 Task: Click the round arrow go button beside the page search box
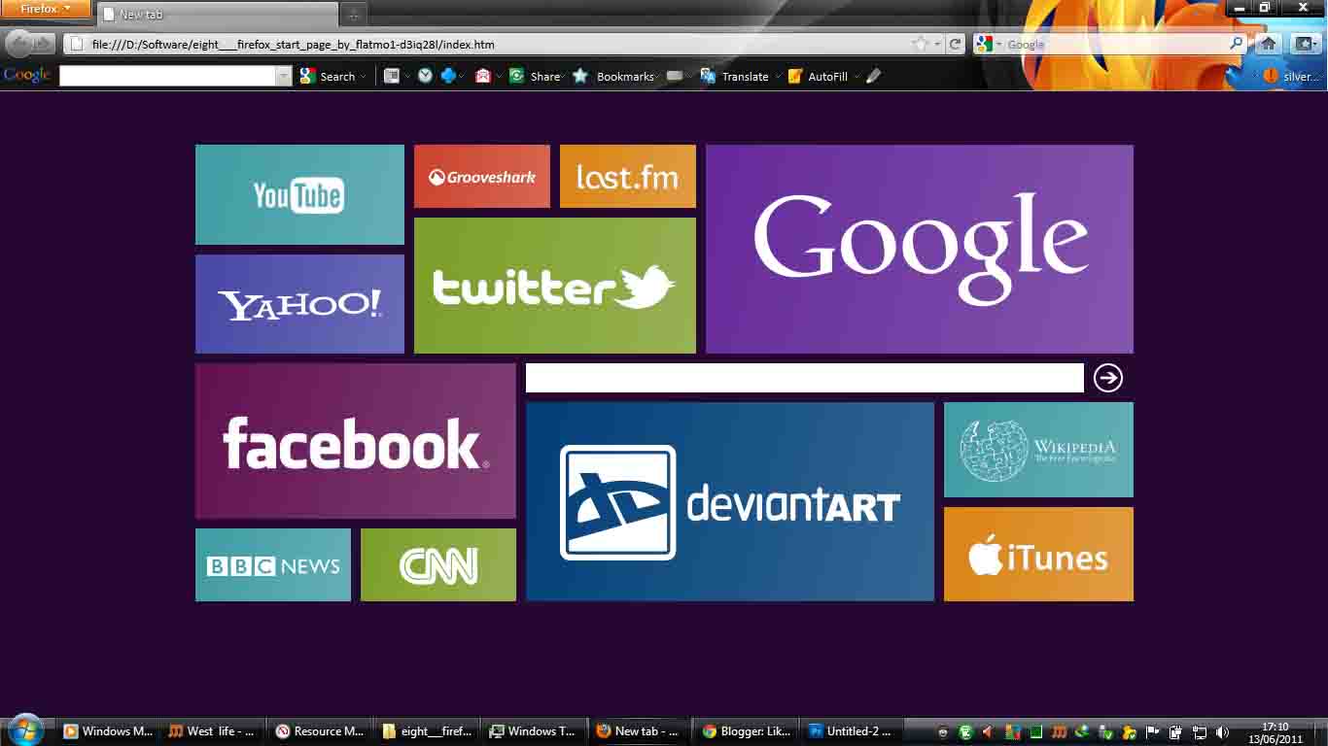(x=1108, y=378)
